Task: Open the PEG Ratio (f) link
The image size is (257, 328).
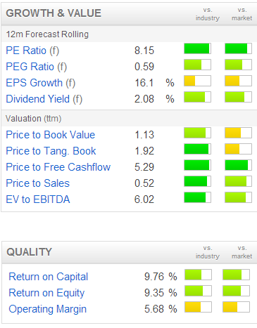Action: (x=37, y=67)
